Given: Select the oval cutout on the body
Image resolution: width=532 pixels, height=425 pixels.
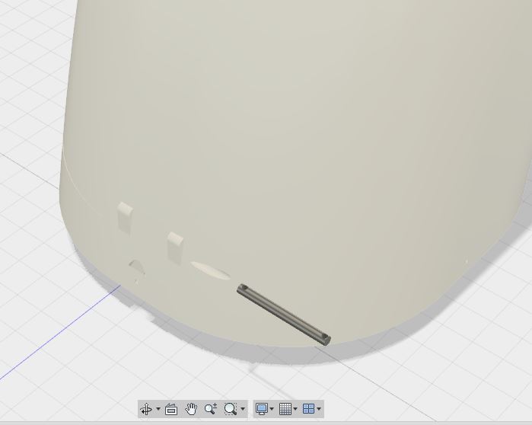Looking at the screenshot, I should pos(210,270).
